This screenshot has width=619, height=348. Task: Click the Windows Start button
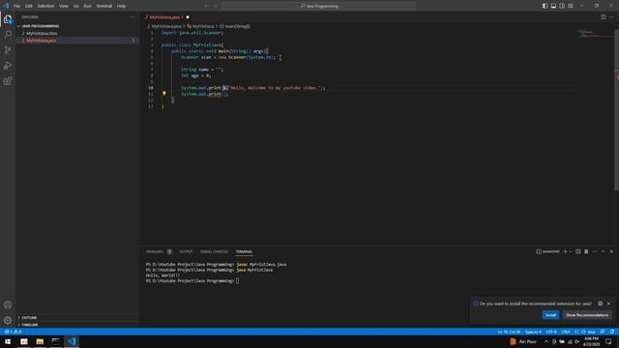pyautogui.click(x=8, y=341)
